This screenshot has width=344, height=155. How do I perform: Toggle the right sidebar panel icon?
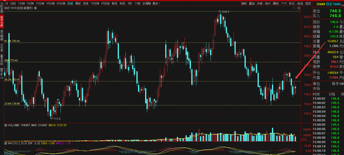(x=298, y=8)
